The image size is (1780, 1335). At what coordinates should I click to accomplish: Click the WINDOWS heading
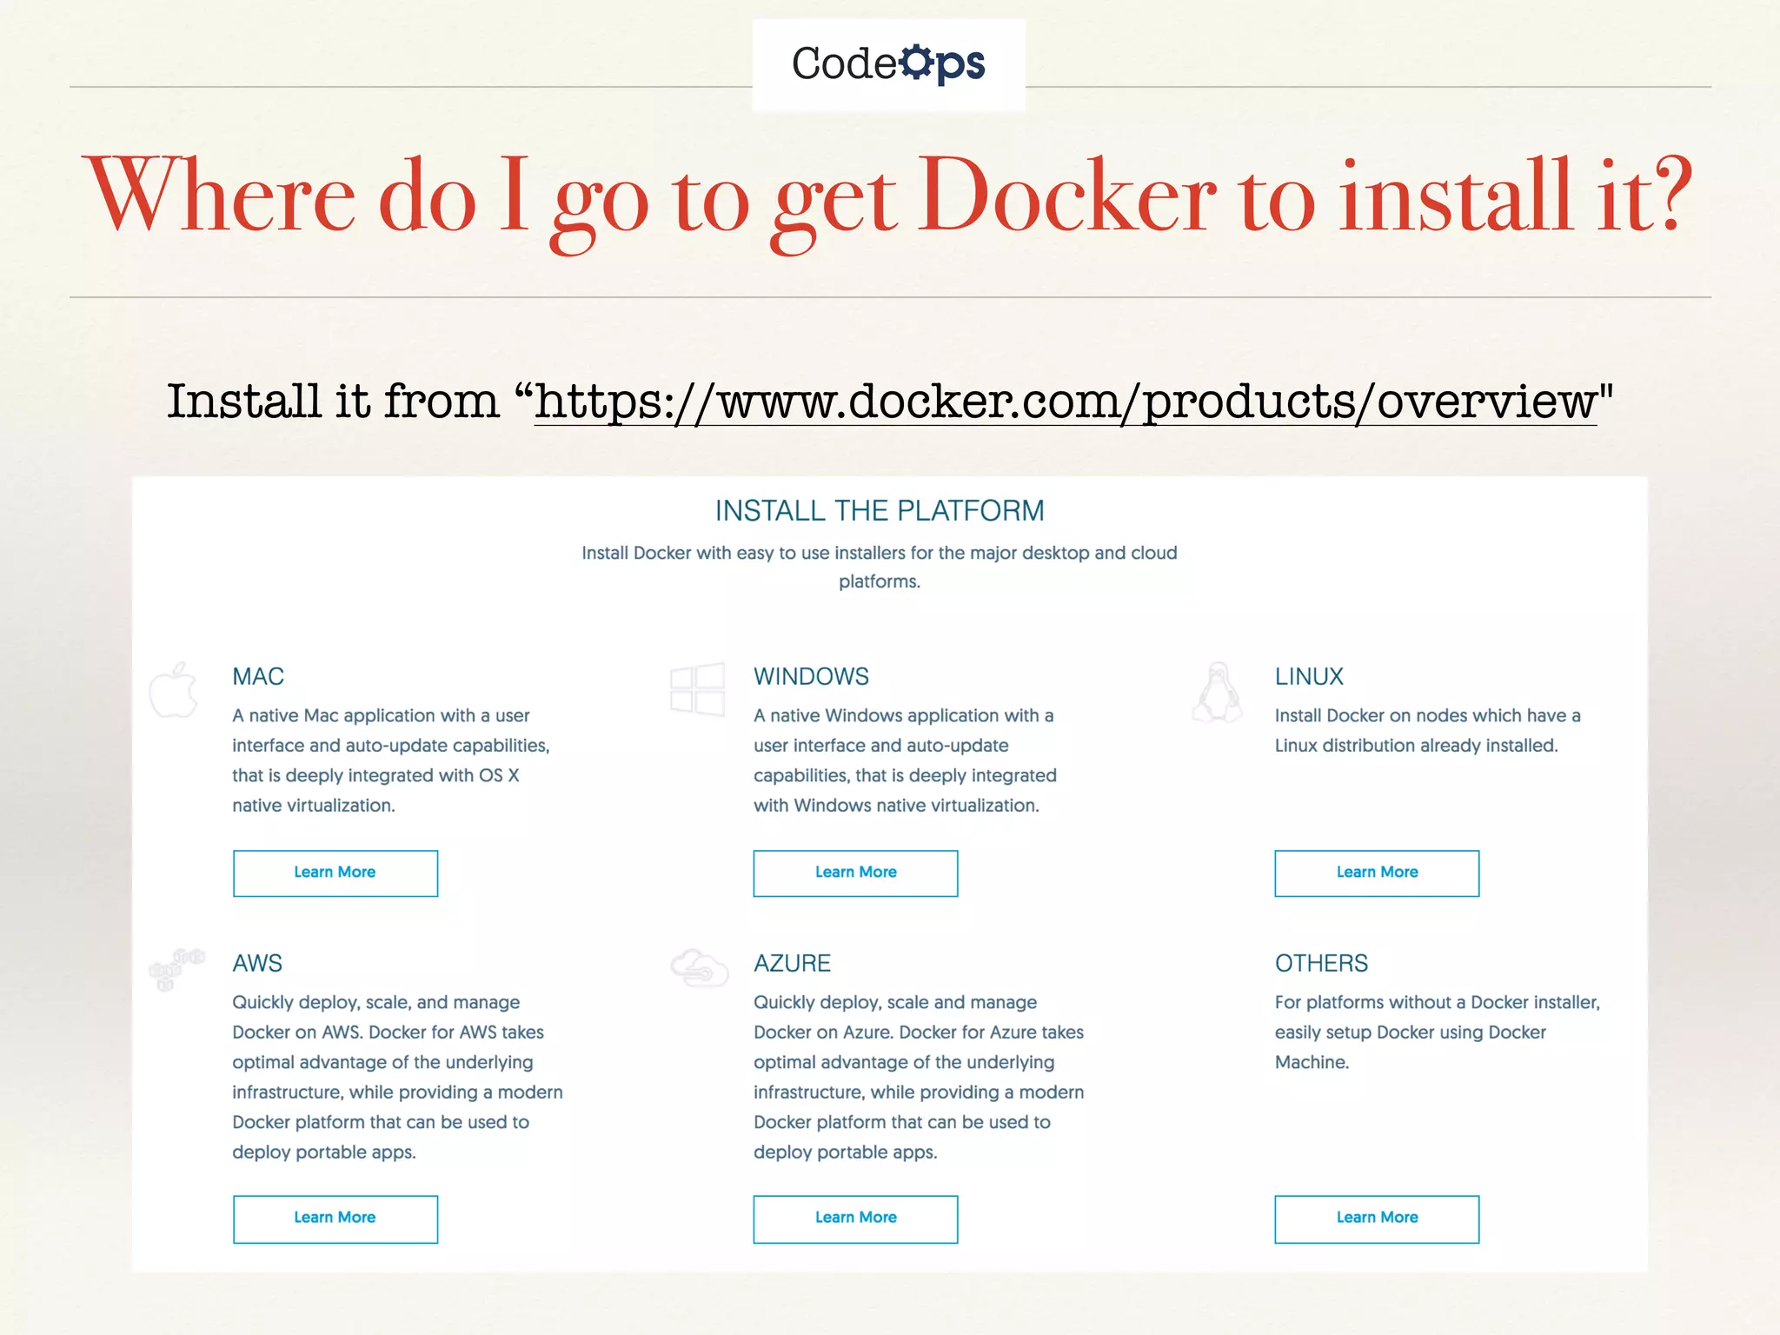click(811, 676)
